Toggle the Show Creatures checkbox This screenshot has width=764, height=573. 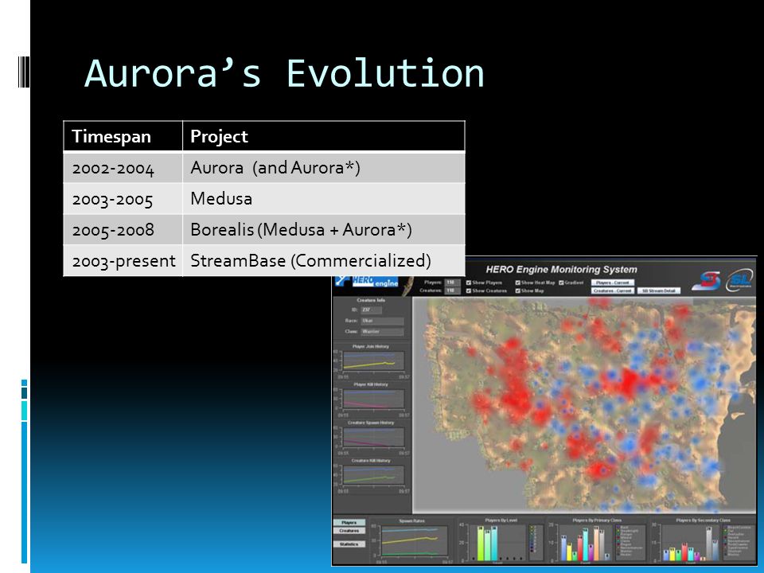468,291
